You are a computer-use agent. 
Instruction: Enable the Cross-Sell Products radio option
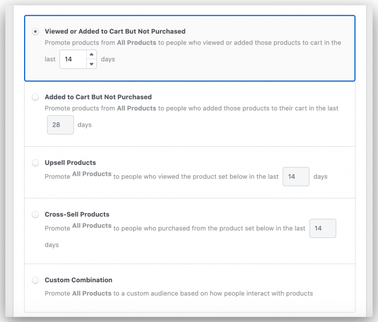(x=35, y=215)
